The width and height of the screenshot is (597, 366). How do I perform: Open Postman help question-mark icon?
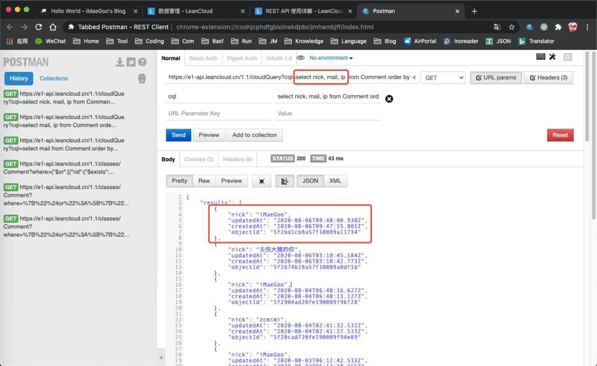coord(142,62)
